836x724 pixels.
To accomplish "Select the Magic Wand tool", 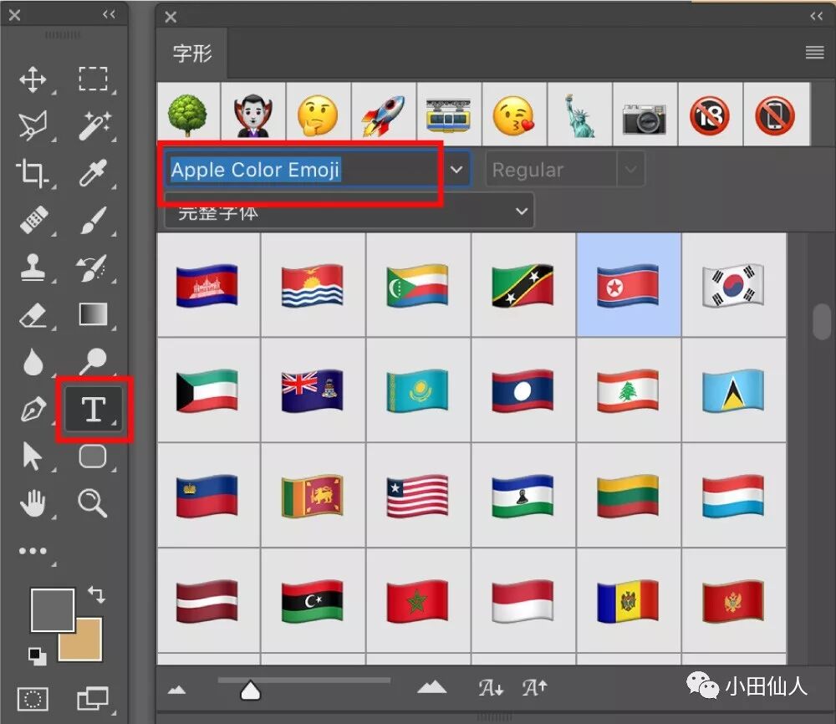I will coord(94,125).
